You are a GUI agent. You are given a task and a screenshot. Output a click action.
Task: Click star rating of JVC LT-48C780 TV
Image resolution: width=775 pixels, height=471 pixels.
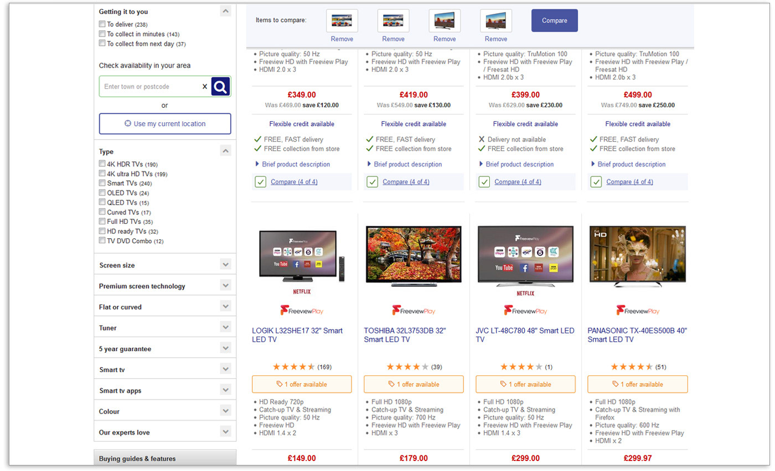pyautogui.click(x=521, y=367)
